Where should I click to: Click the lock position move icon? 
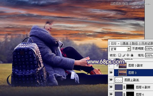[128, 55]
